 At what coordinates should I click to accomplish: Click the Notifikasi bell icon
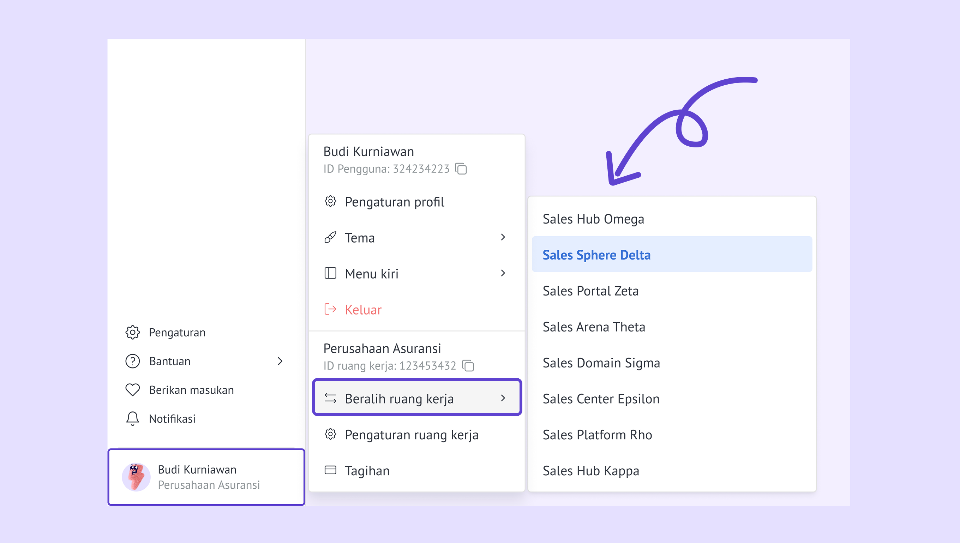pyautogui.click(x=132, y=419)
